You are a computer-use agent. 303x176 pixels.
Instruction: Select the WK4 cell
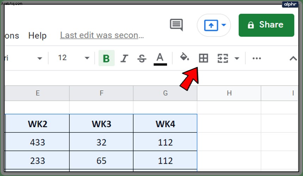coord(165,124)
